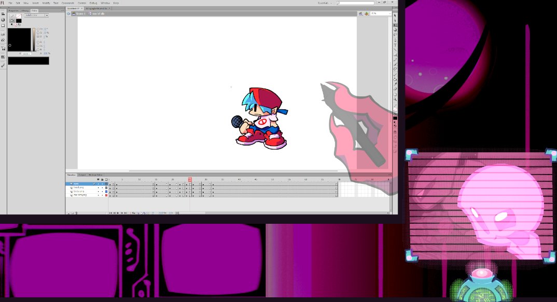Select the Selection arrow tool
557x302 pixels.
[x=395, y=16]
